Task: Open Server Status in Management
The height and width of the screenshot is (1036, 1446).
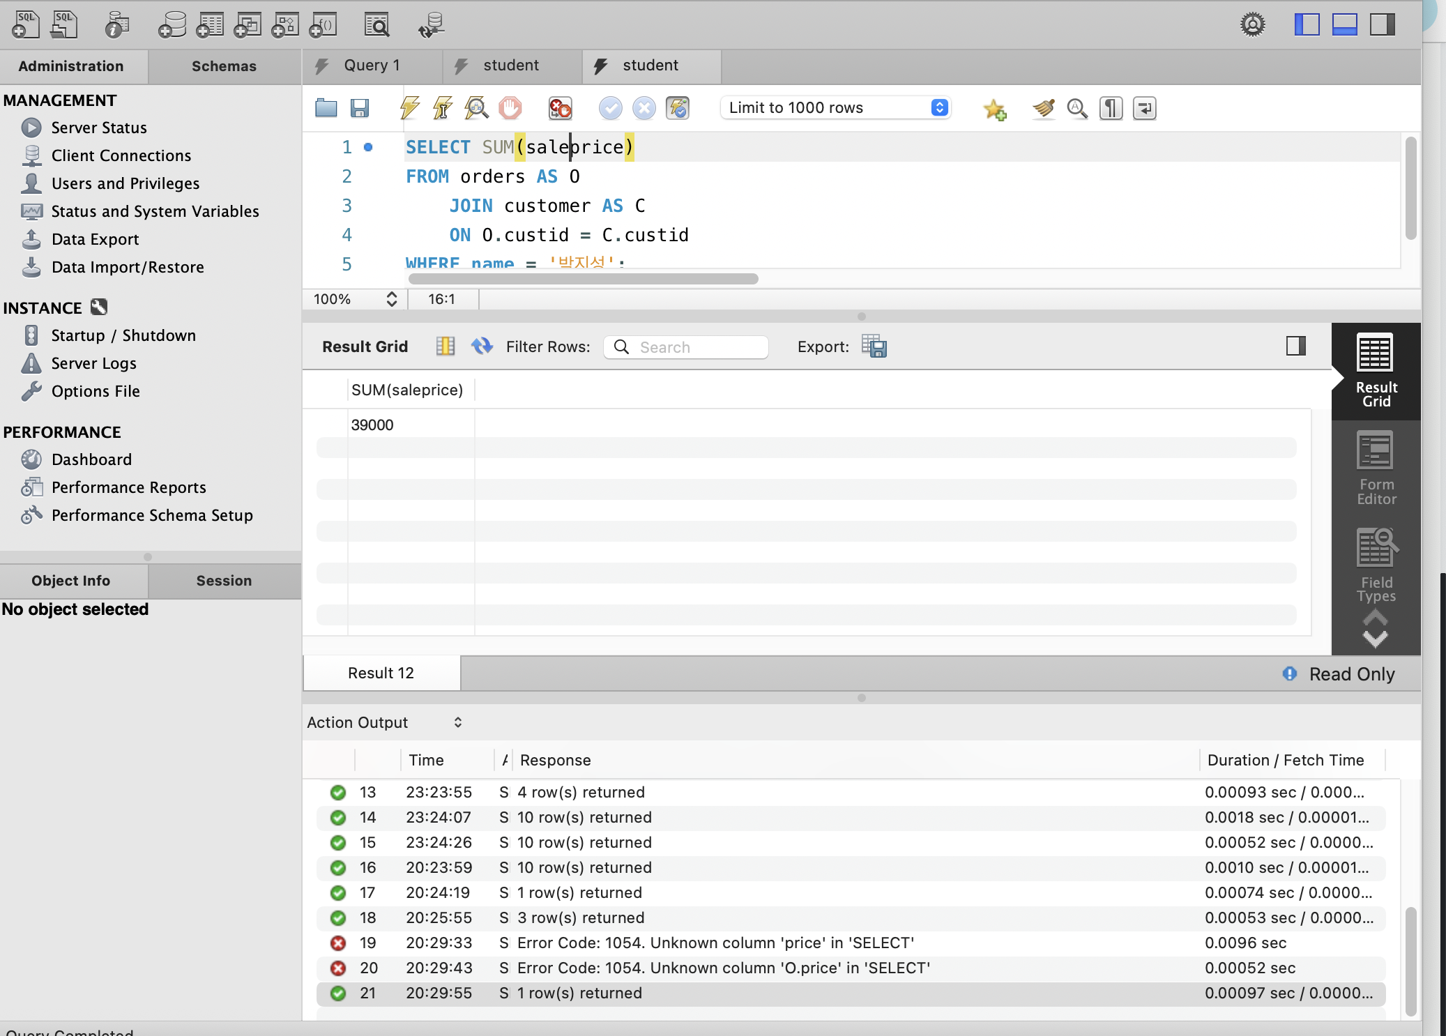Action: pos(99,128)
